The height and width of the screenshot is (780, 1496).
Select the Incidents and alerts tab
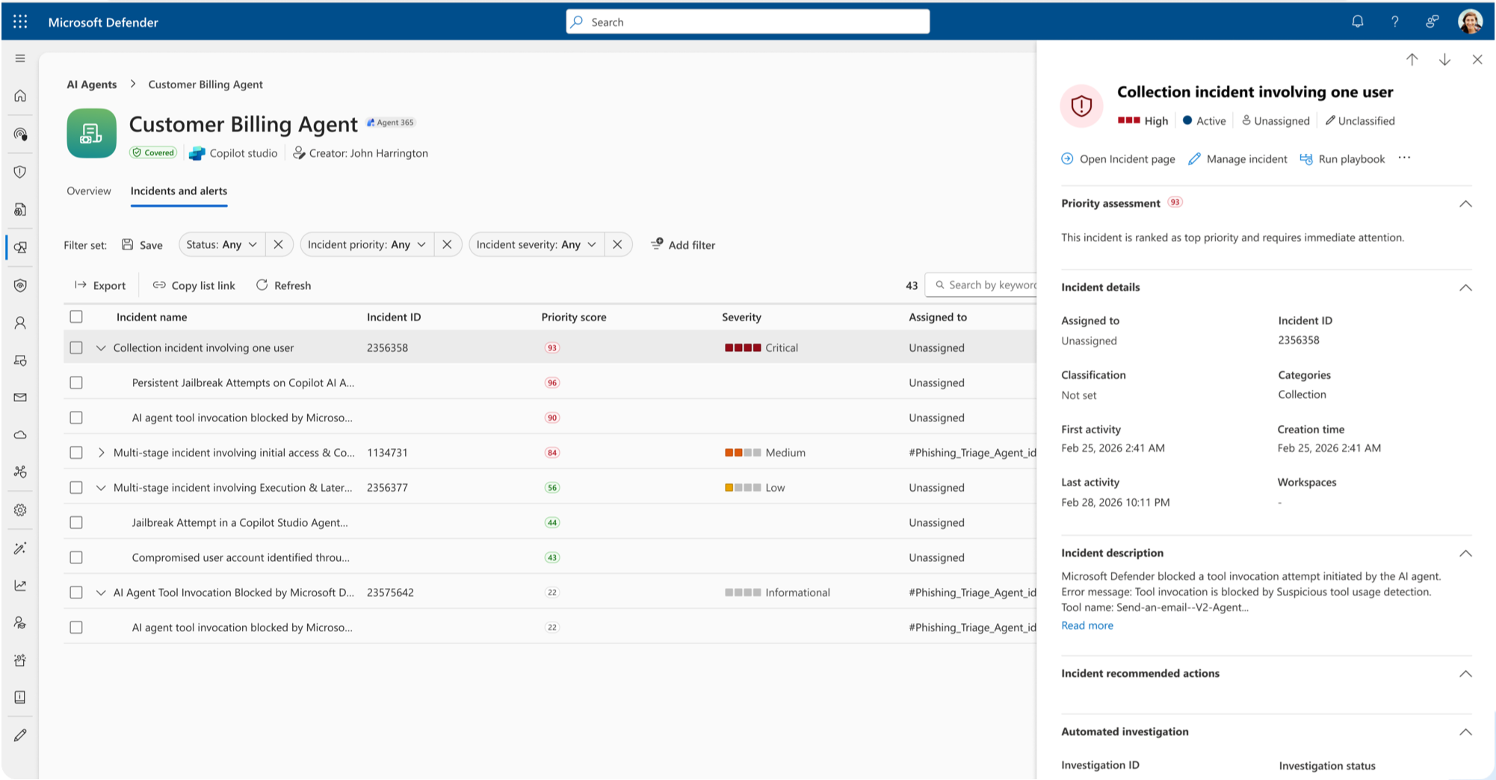pos(179,191)
